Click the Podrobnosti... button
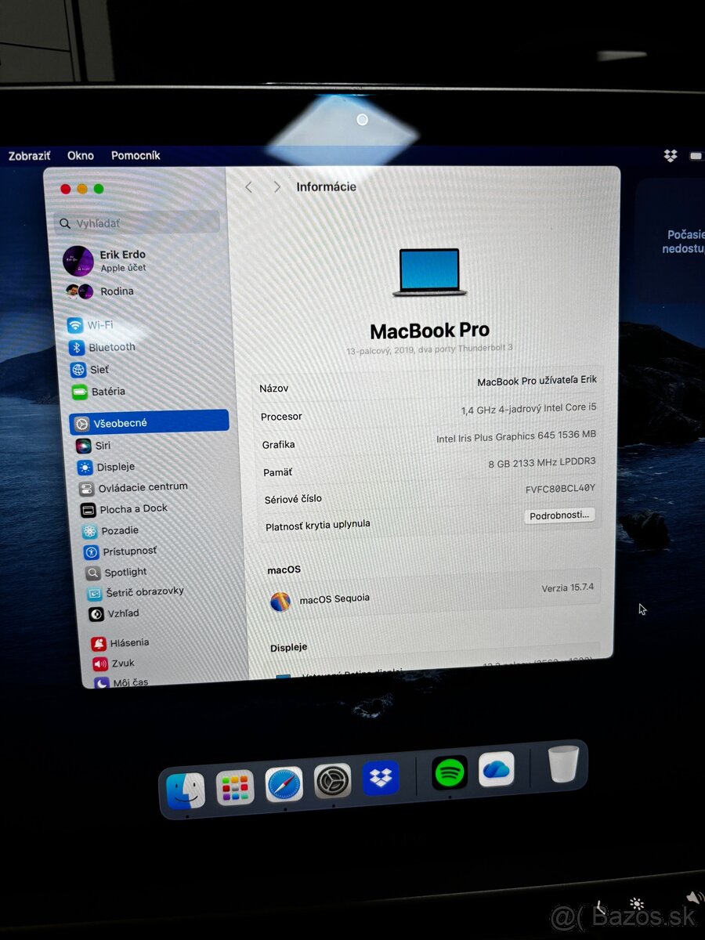 pyautogui.click(x=559, y=515)
